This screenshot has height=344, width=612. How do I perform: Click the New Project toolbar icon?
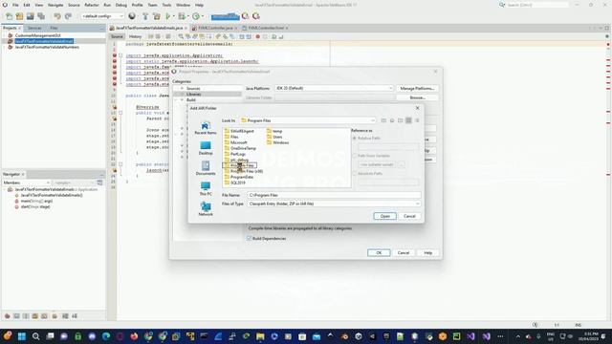pos(19,16)
